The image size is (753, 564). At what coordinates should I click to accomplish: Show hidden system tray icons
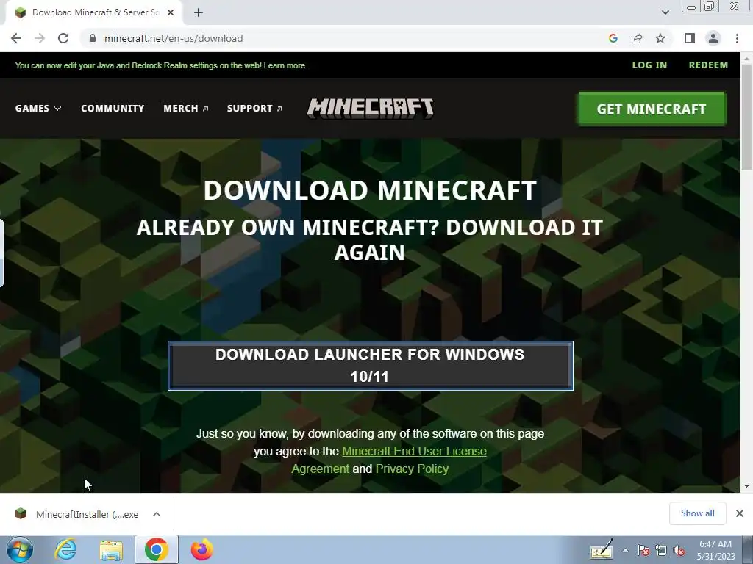[625, 551]
